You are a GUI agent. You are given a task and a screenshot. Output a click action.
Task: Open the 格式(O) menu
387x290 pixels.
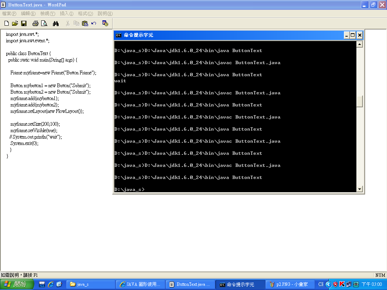tap(85, 14)
